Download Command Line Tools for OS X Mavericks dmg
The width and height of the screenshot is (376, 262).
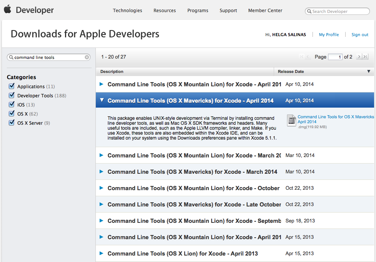coord(336,119)
